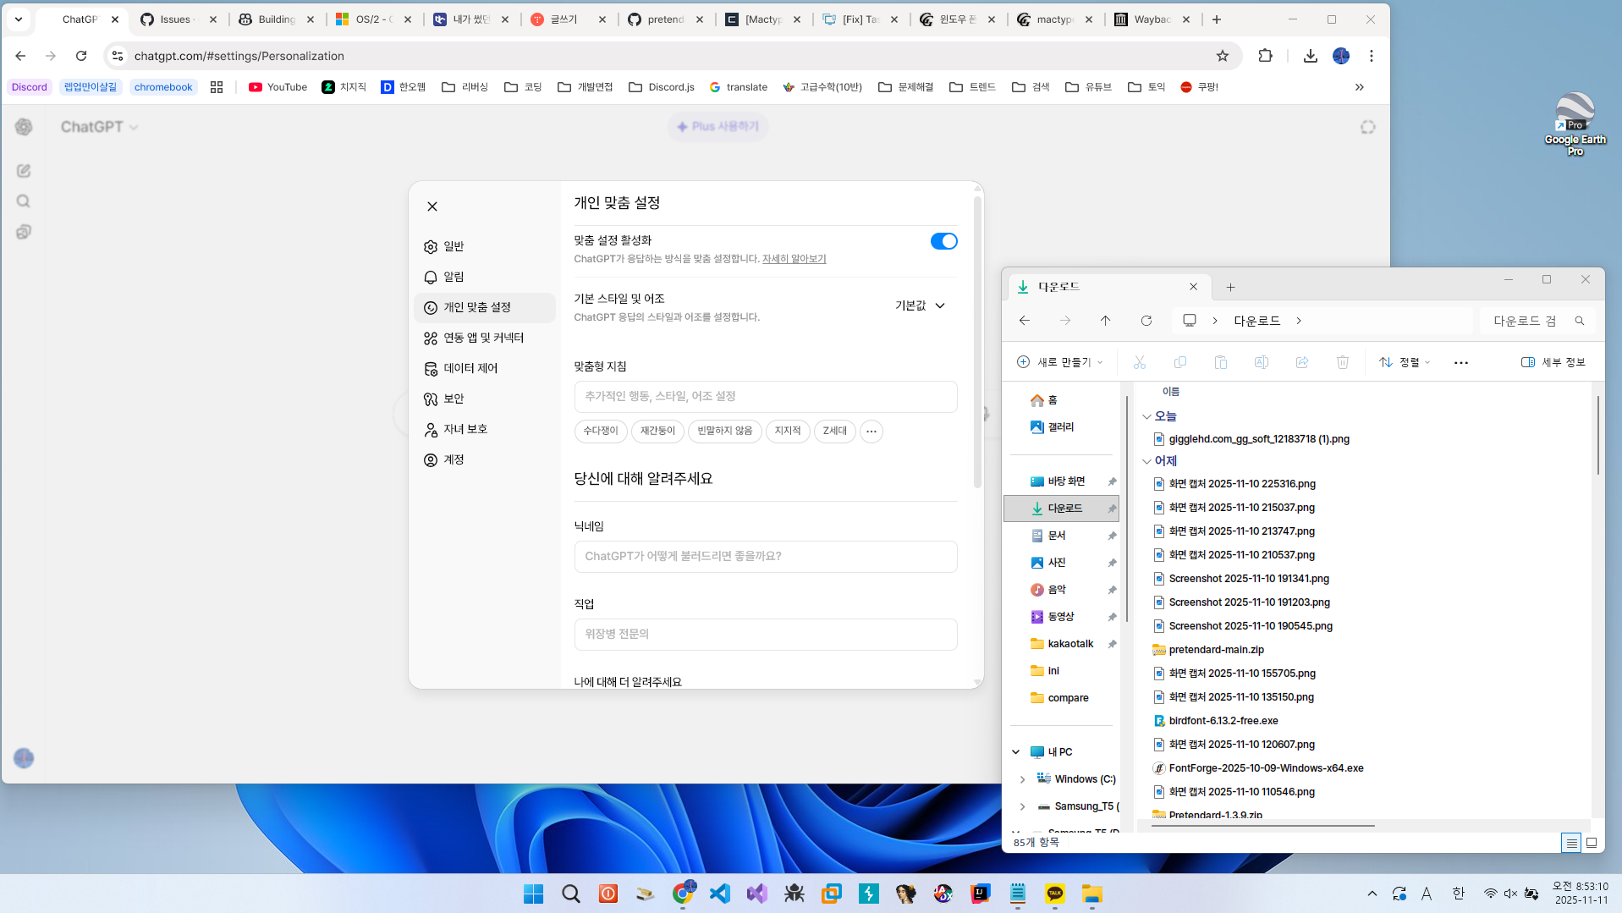The width and height of the screenshot is (1622, 913).
Task: Open 보안 settings section
Action: [484, 399]
